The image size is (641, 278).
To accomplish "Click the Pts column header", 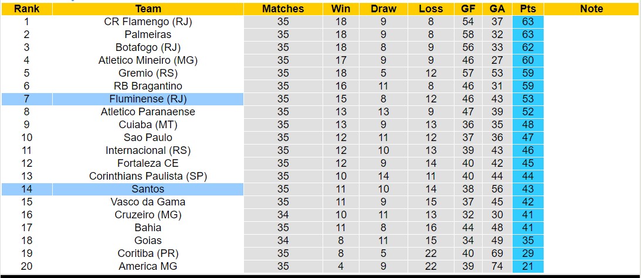I will coord(527,9).
